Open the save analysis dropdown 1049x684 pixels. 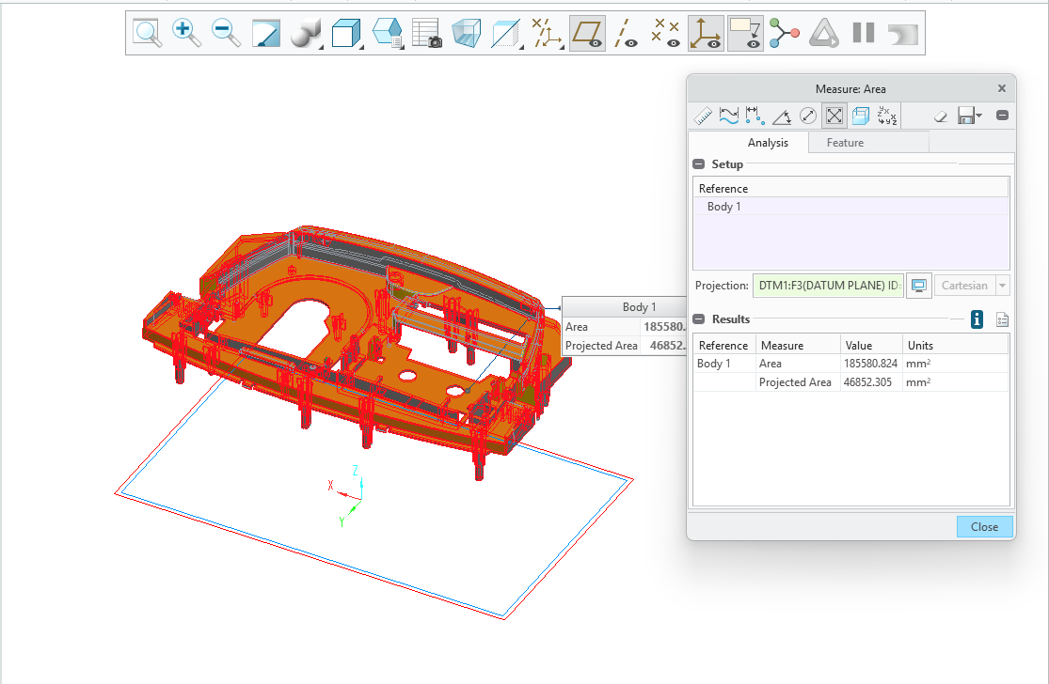(979, 116)
